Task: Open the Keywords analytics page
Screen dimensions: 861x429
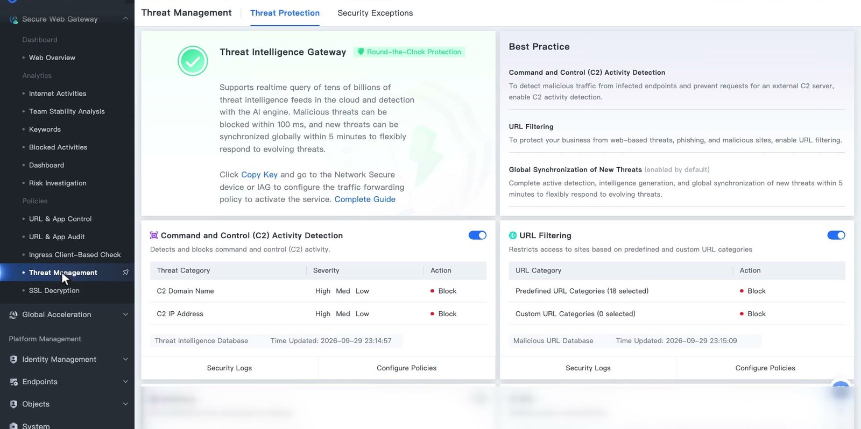Action: pyautogui.click(x=45, y=130)
